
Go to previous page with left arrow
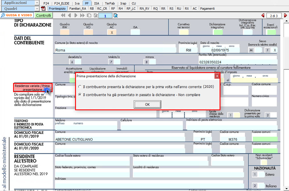[69, 15]
